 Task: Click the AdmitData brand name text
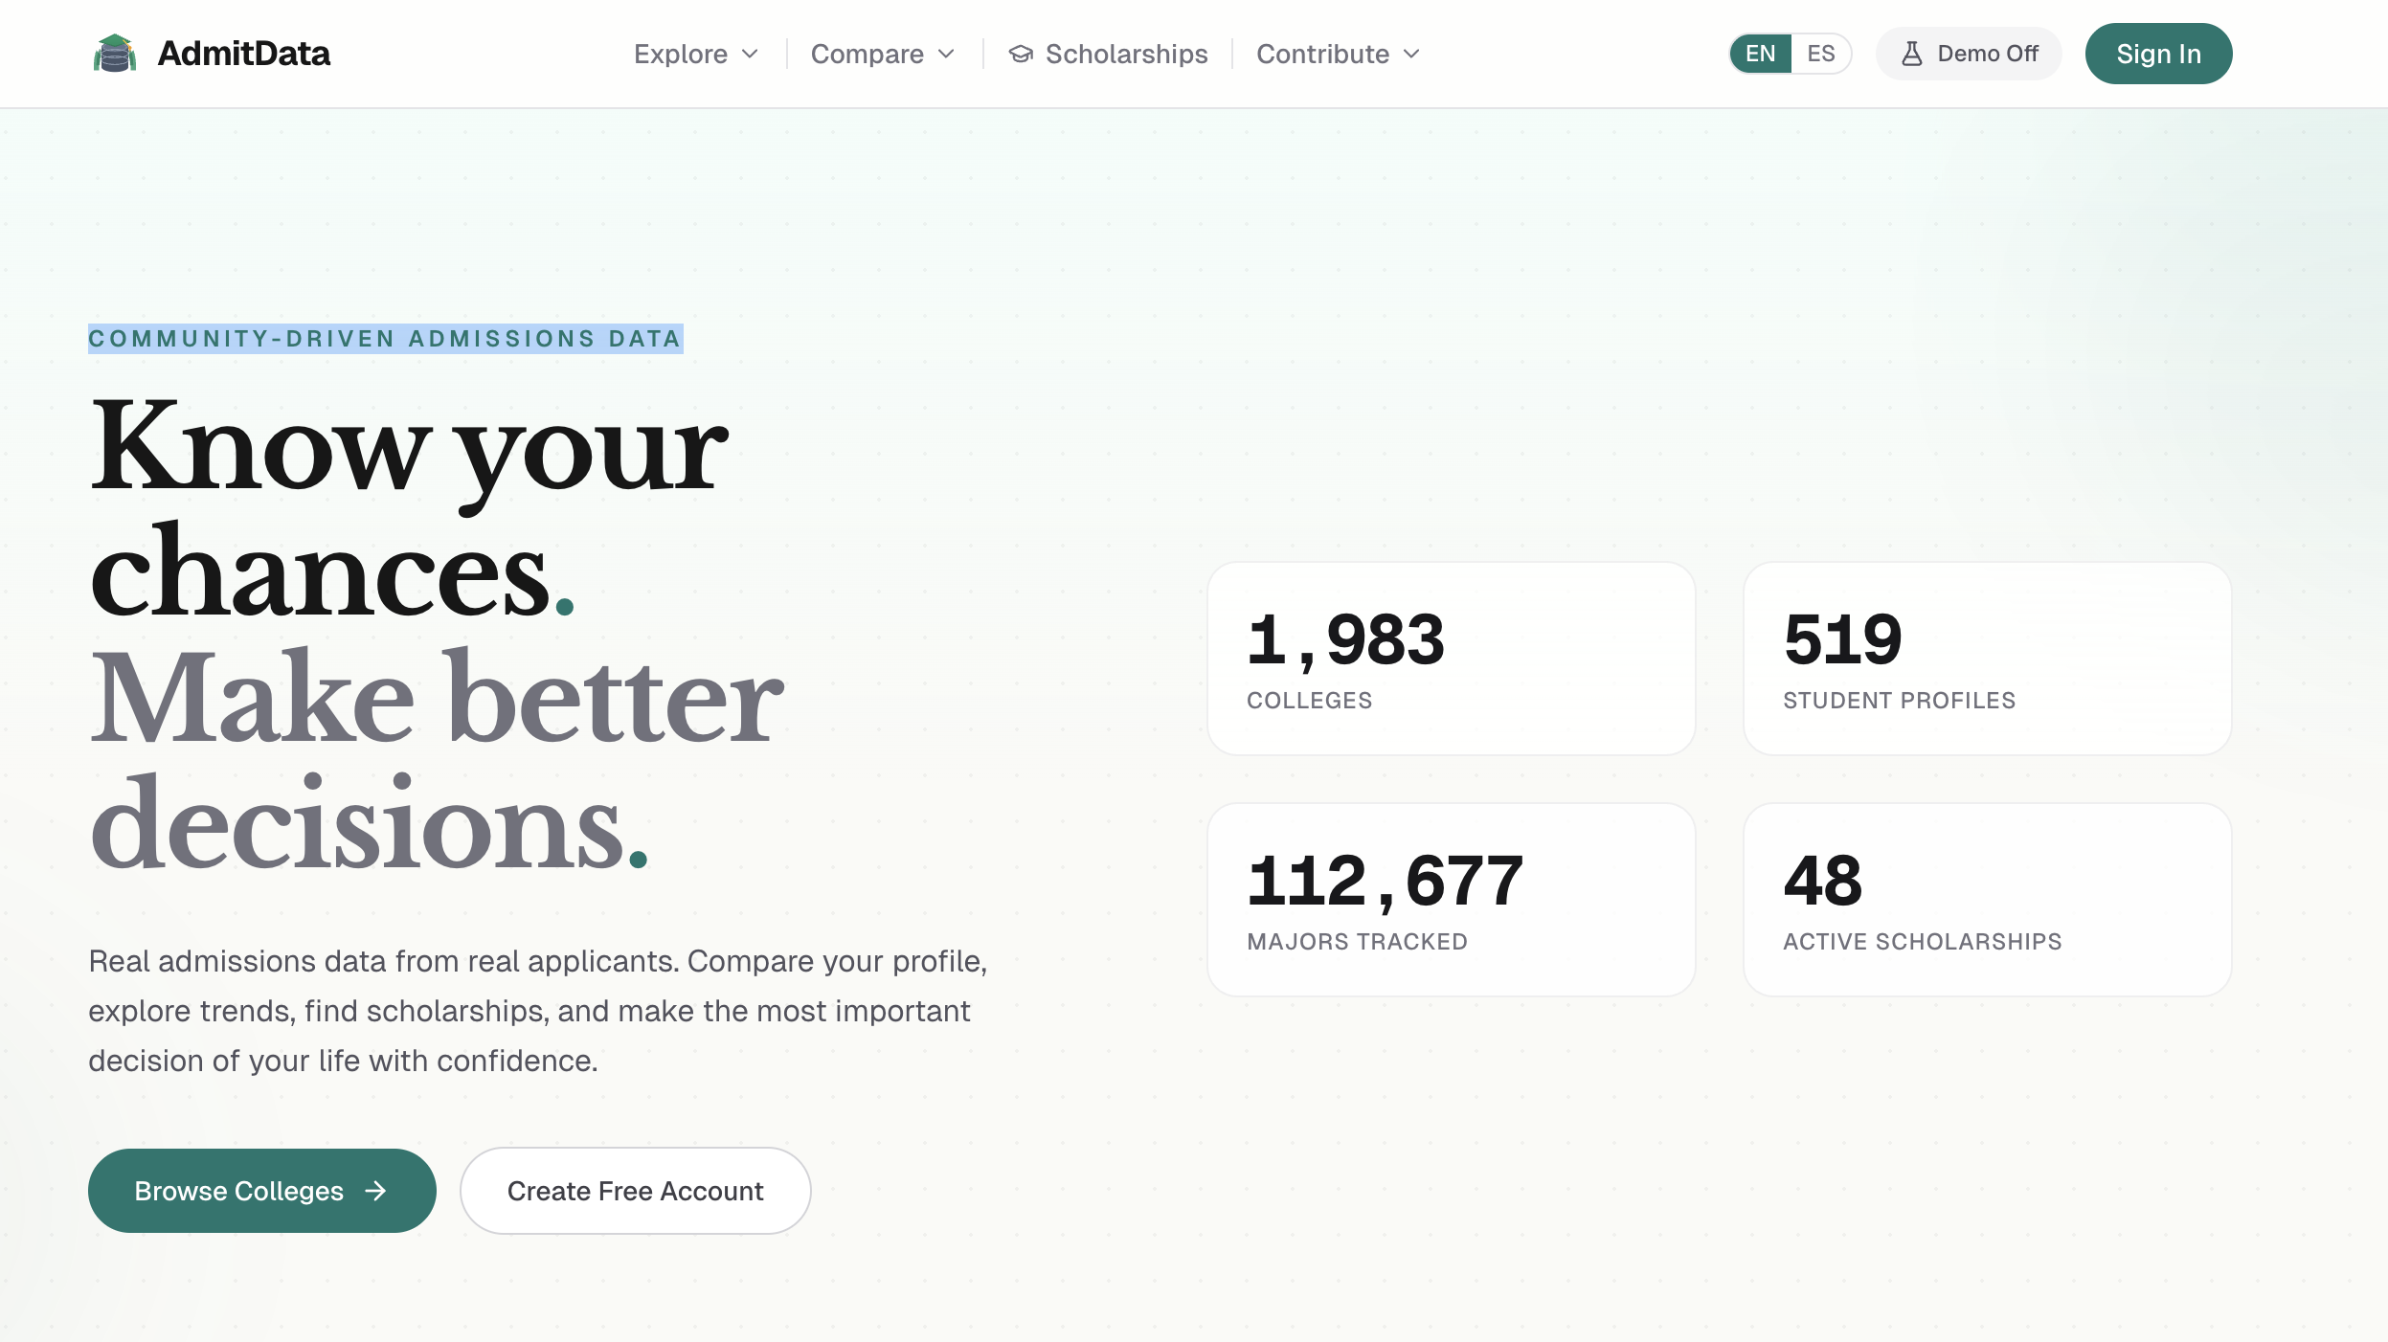pos(243,54)
